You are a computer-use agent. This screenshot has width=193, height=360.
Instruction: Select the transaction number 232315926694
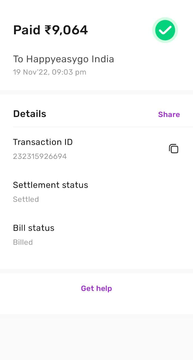pyautogui.click(x=40, y=156)
